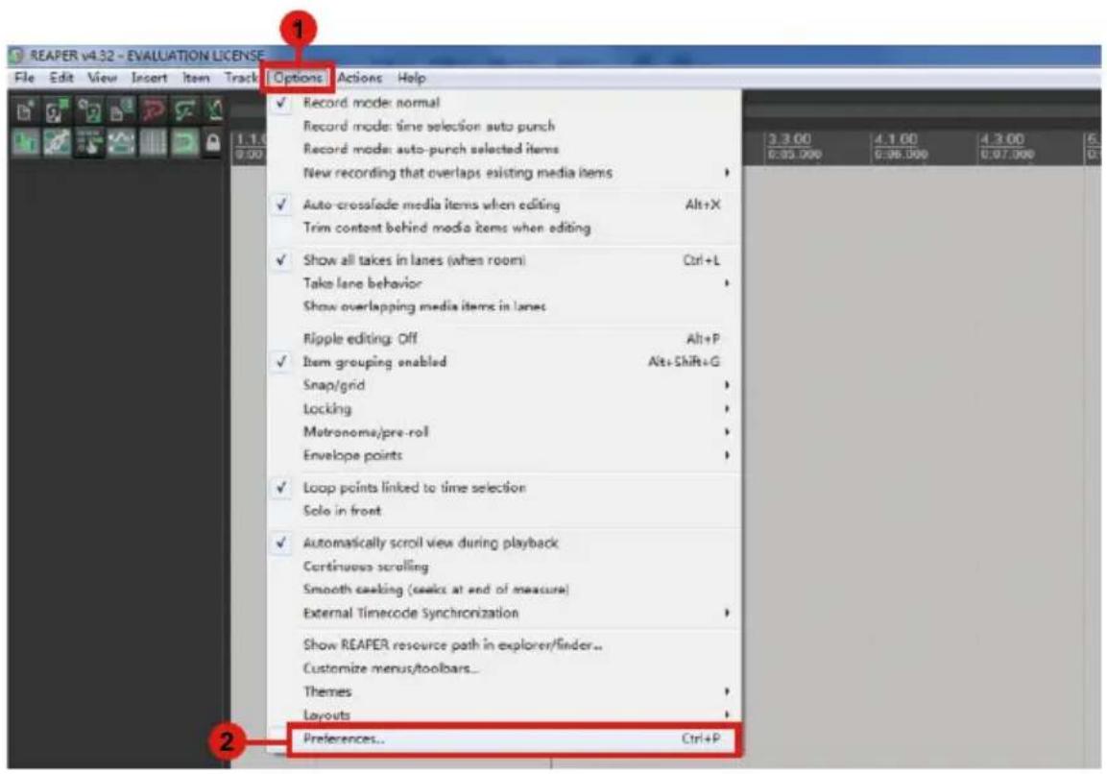Enable Solo in front option
Screen dimensions: 1107x774
(x=504, y=511)
